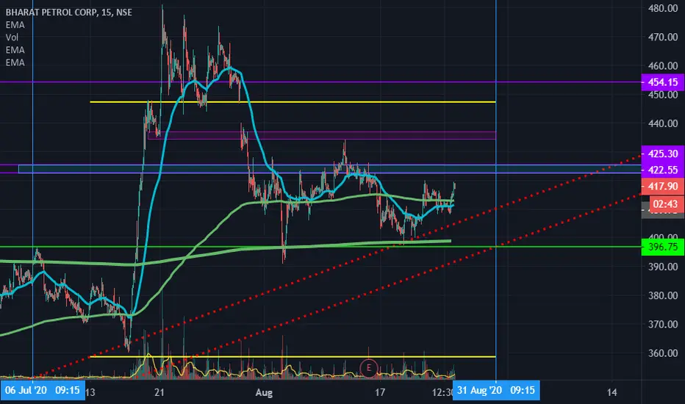Click the Aug label on time axis
685x404 pixels.
[264, 393]
